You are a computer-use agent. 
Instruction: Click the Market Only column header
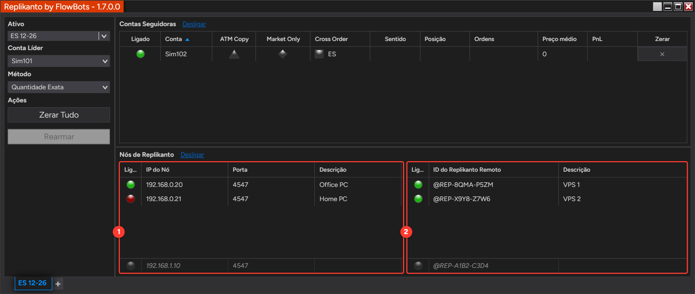coord(283,39)
